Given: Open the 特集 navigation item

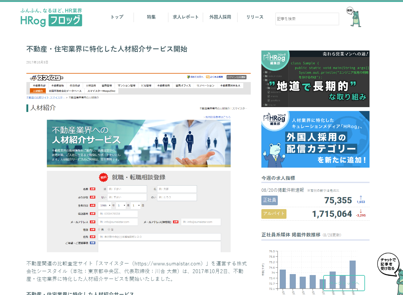Looking at the screenshot, I should (x=151, y=17).
